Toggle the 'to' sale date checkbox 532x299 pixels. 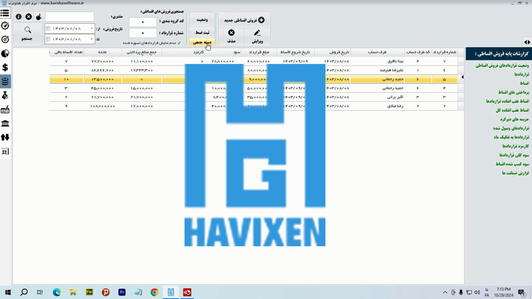click(48, 39)
